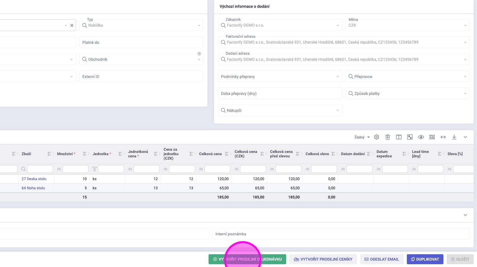The image size is (477, 267).
Task: Click the group selection frame icon
Action: [x=432, y=137]
